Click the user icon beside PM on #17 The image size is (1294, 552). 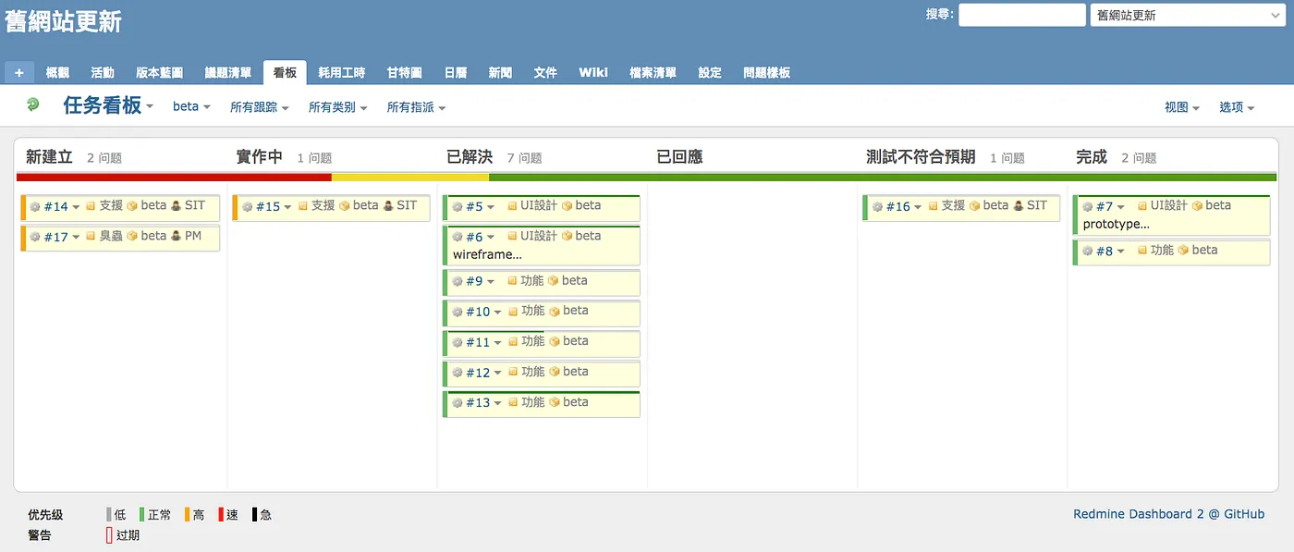click(176, 237)
